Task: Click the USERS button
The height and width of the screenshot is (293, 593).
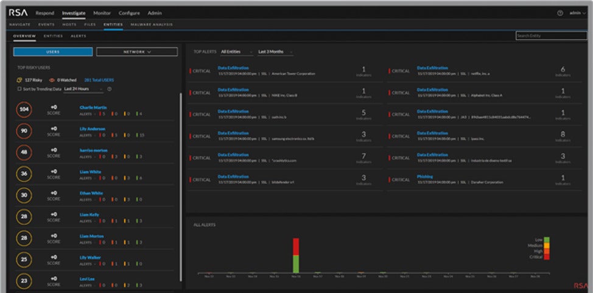Action: pyautogui.click(x=53, y=52)
